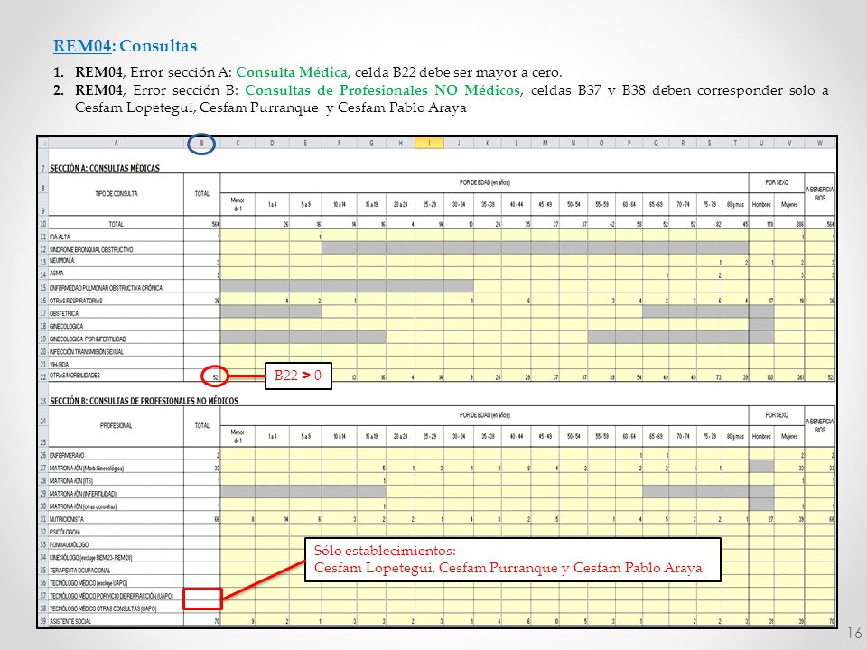Screen dimensions: 867x650
Task: Select the highlighted column I header
Action: coord(429,144)
